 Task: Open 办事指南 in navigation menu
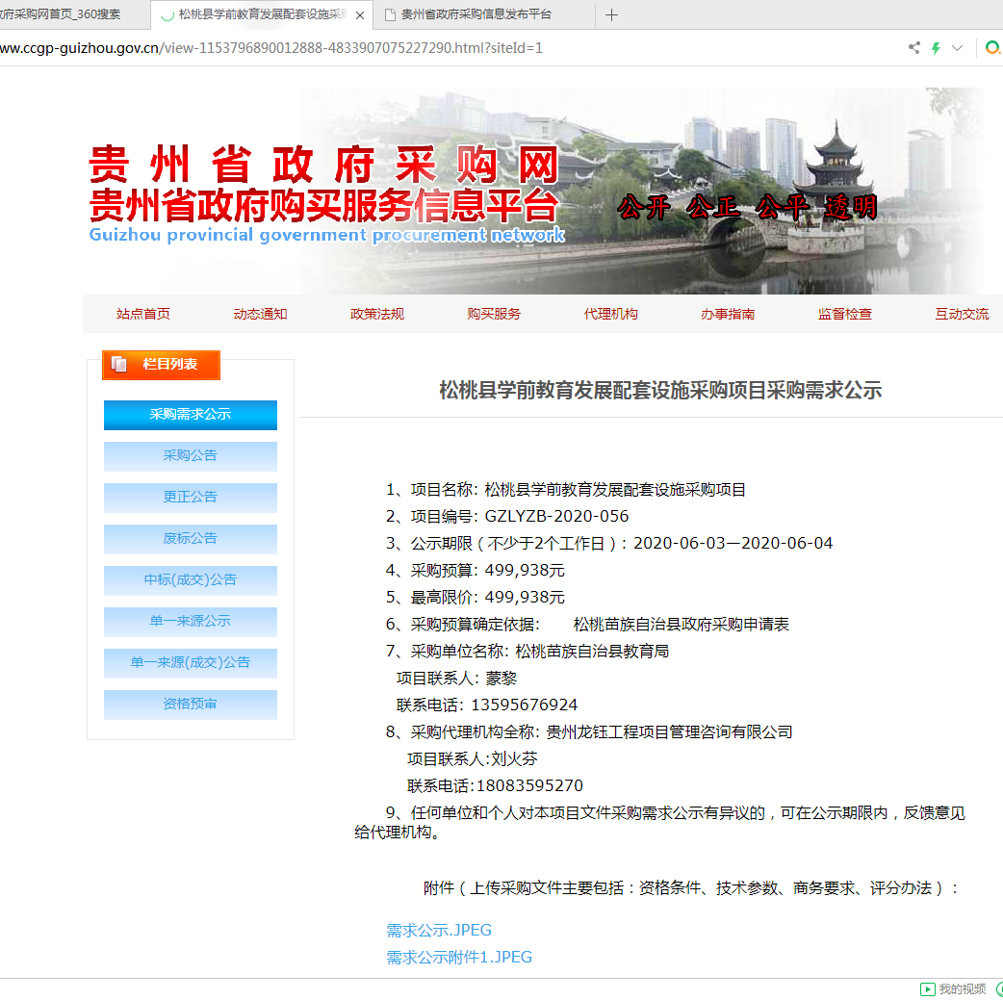(728, 314)
